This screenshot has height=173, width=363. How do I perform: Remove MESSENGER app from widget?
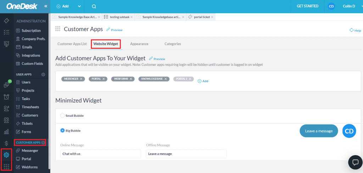point(81,79)
